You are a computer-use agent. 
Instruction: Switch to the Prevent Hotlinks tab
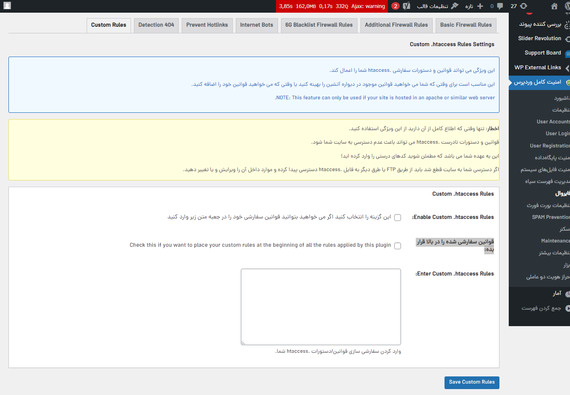pyautogui.click(x=207, y=25)
